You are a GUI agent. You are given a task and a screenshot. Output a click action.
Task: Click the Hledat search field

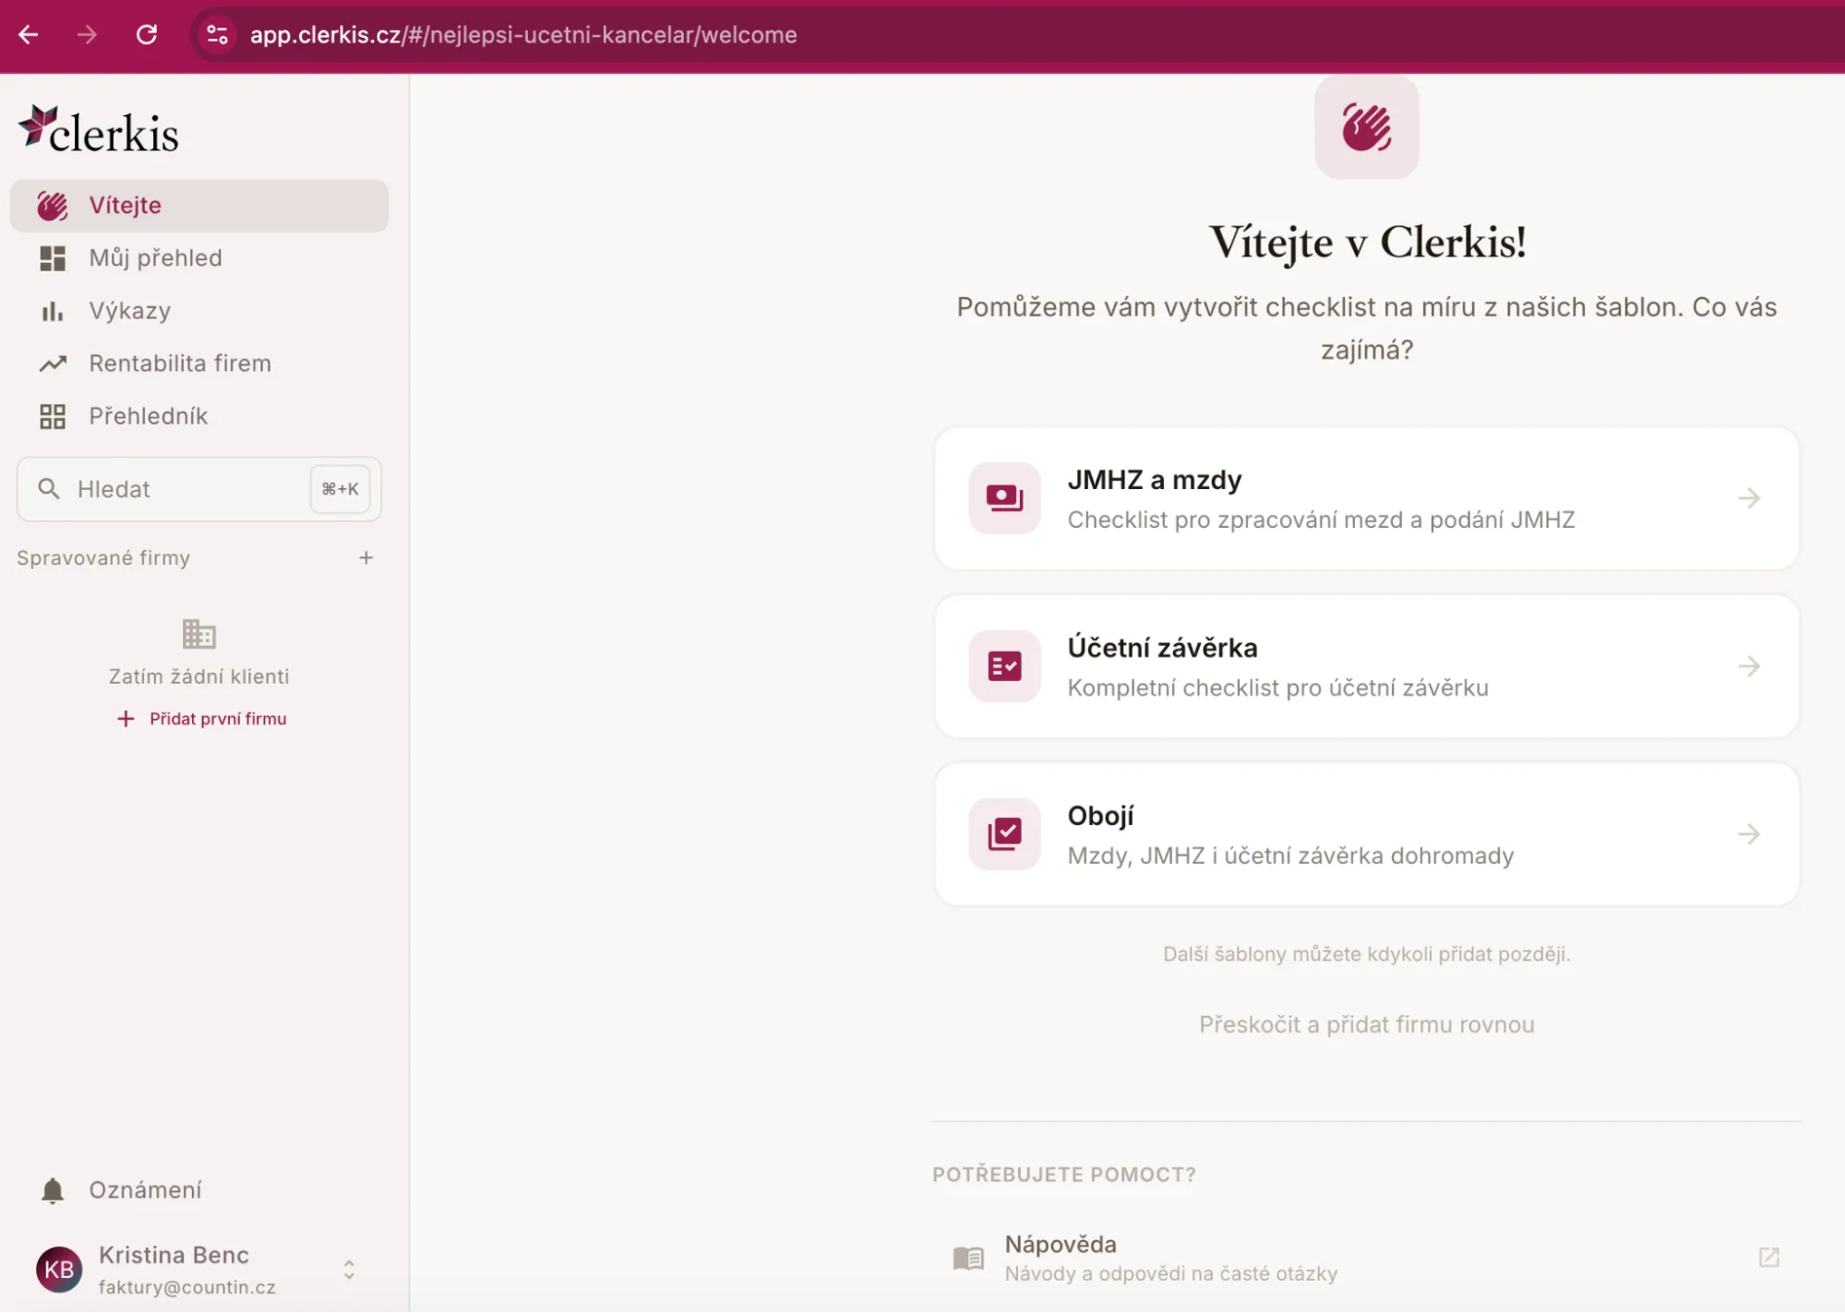pos(199,489)
